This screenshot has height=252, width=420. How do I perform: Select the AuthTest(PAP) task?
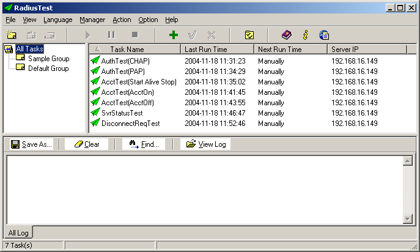(x=123, y=72)
